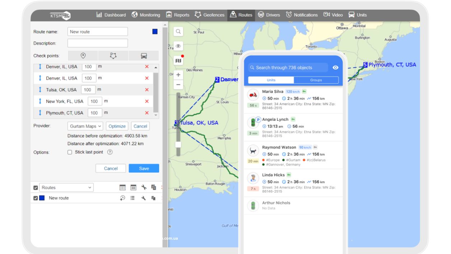Zoom out with map minus button
The height and width of the screenshot is (254, 451).
coord(178,85)
